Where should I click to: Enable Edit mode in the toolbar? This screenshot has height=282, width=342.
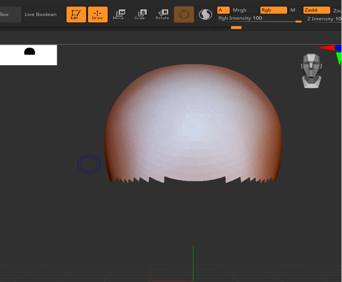point(76,14)
